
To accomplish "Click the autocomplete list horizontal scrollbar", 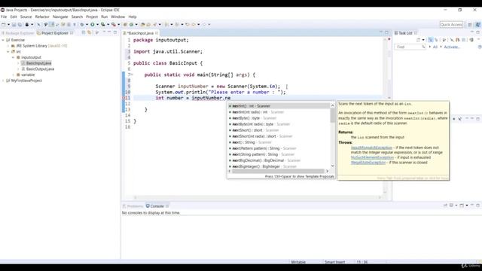I will (278, 171).
